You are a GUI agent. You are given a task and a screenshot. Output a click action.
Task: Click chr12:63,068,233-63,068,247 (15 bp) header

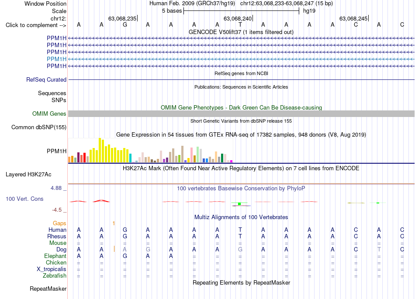click(x=287, y=3)
